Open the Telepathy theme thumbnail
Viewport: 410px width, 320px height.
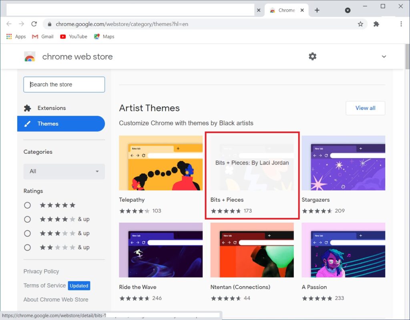tap(161, 163)
